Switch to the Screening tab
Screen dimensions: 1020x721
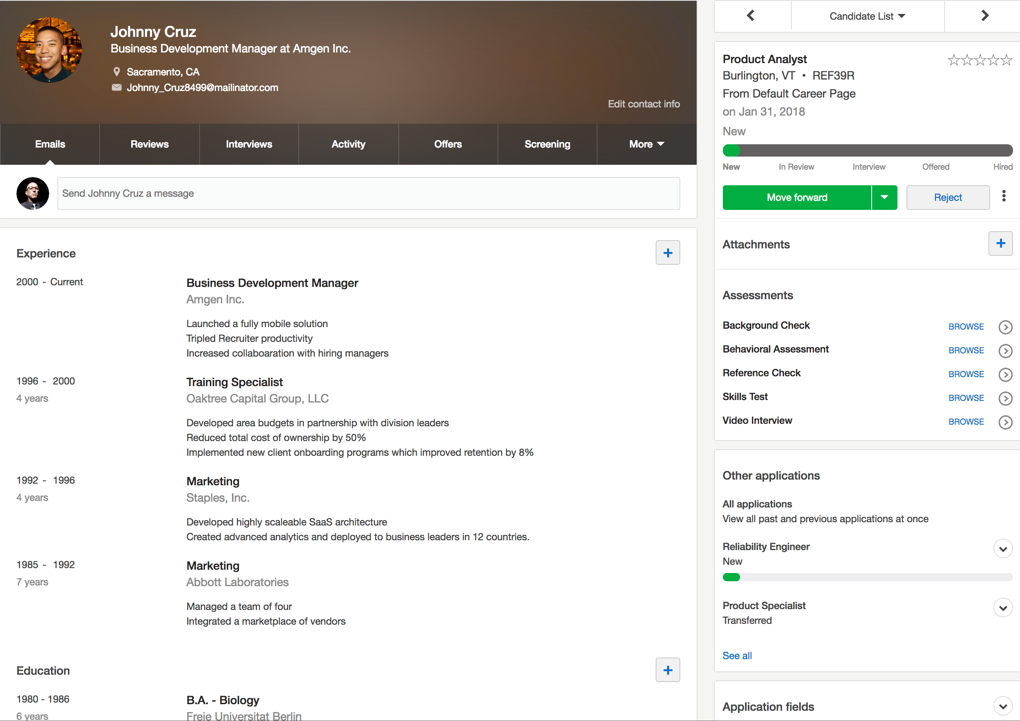(547, 144)
